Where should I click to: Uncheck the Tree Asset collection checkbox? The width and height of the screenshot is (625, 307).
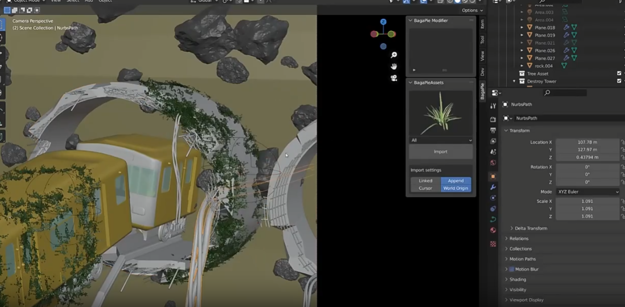tap(619, 73)
